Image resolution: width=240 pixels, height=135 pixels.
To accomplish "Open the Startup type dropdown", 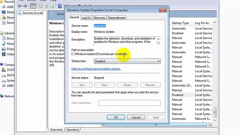I will coord(127,61).
